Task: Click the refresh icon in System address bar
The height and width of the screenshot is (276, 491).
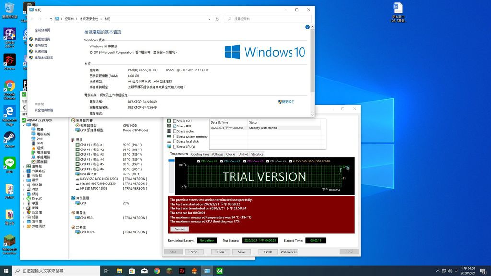Action: pyautogui.click(x=217, y=19)
